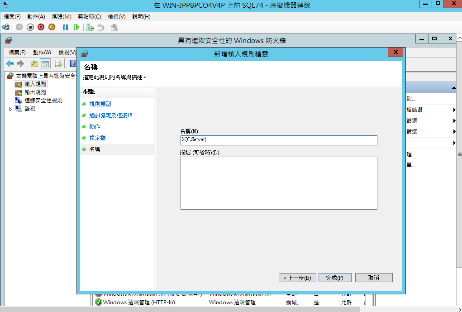
Task: Click the blue Back arrow in firewall toolbar
Action: click(10, 63)
